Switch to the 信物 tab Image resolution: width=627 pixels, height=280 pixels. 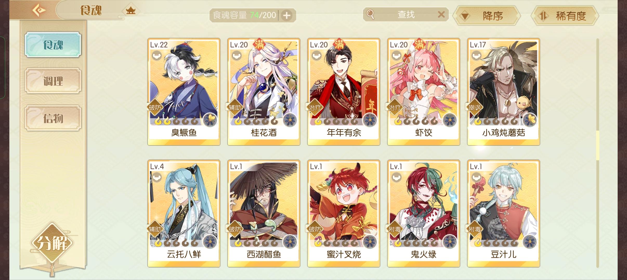[x=53, y=118]
